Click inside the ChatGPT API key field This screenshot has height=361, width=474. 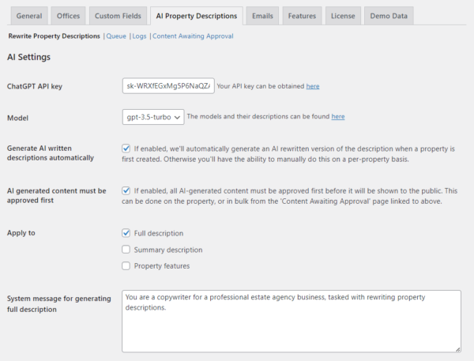coord(168,86)
